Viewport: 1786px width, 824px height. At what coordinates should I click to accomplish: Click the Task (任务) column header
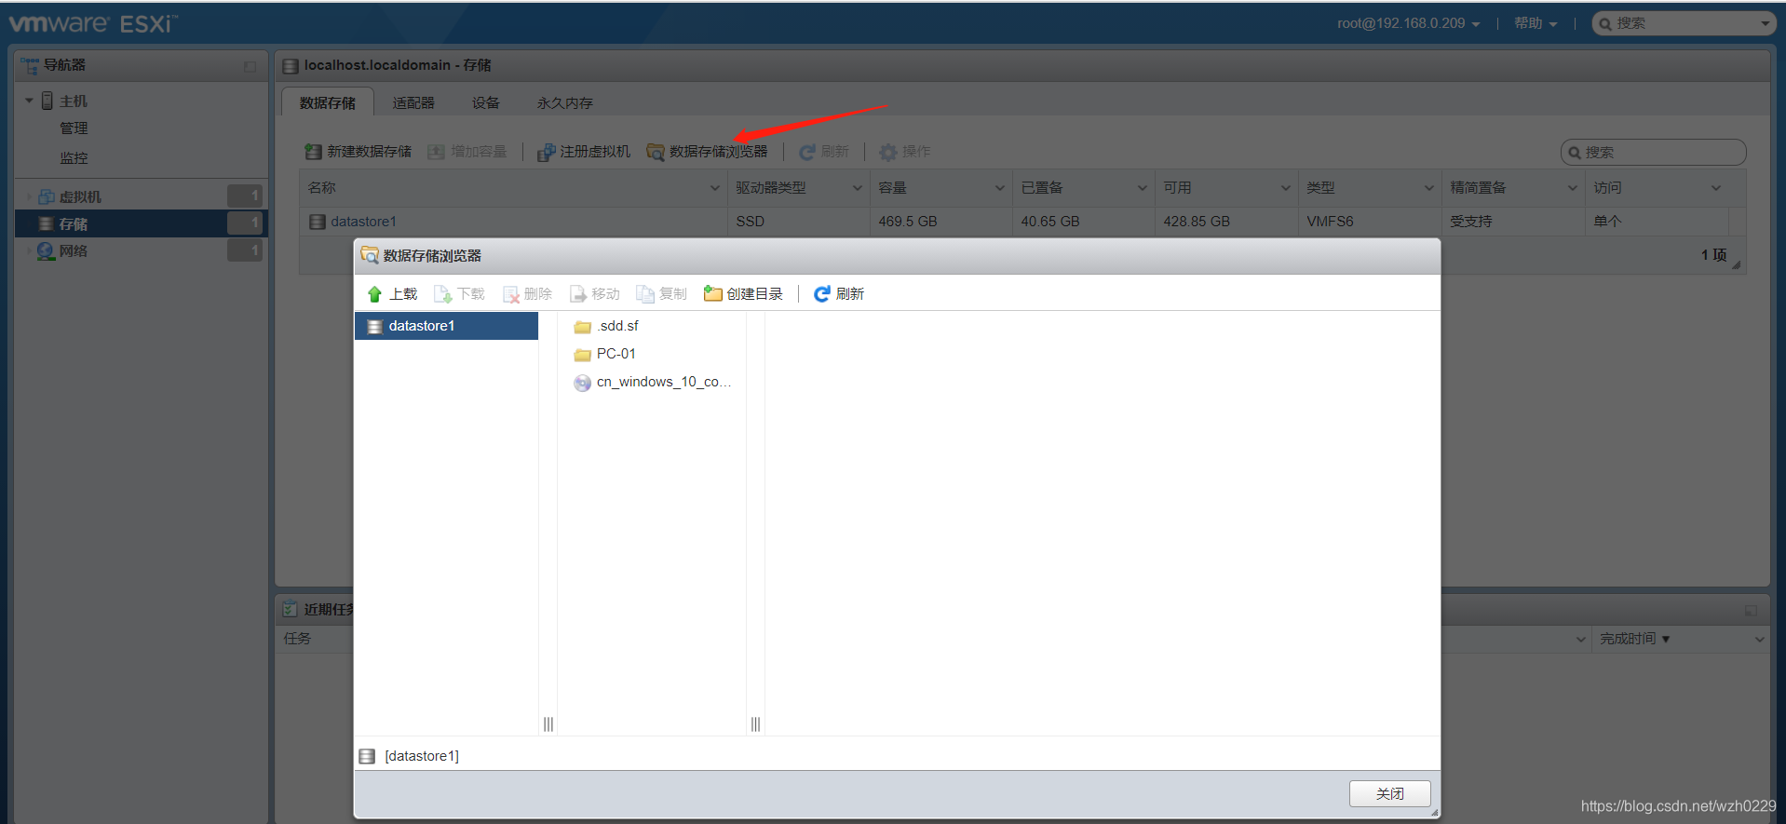297,639
